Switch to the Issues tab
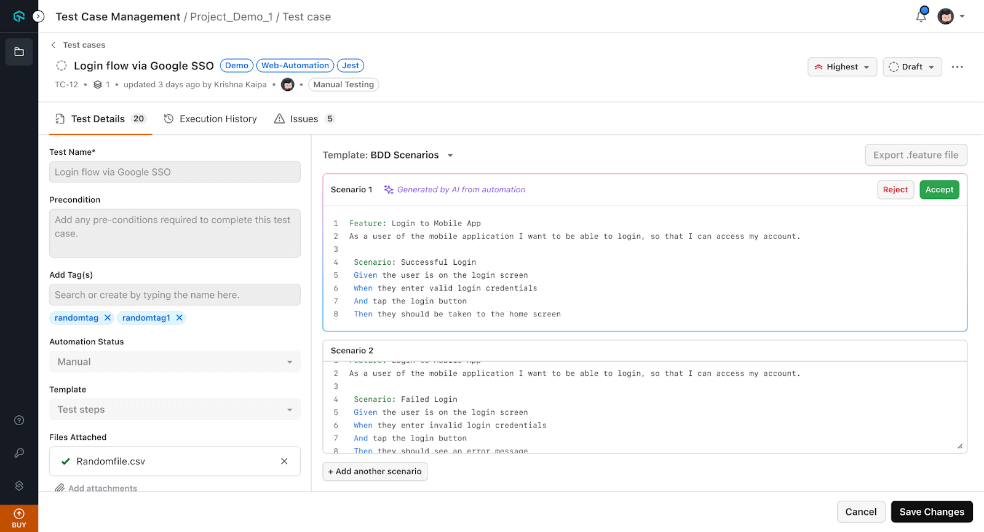The width and height of the screenshot is (984, 532). pyautogui.click(x=304, y=119)
